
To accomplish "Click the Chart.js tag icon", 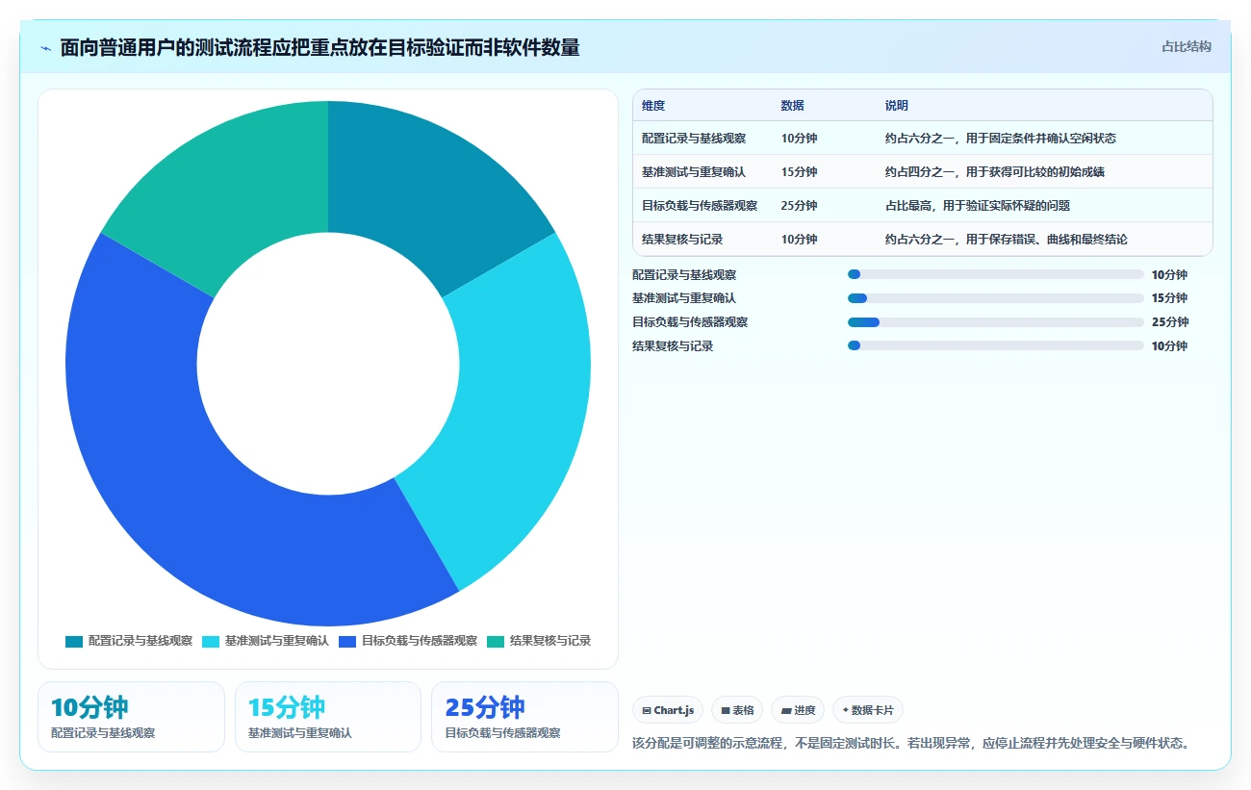I will point(647,710).
